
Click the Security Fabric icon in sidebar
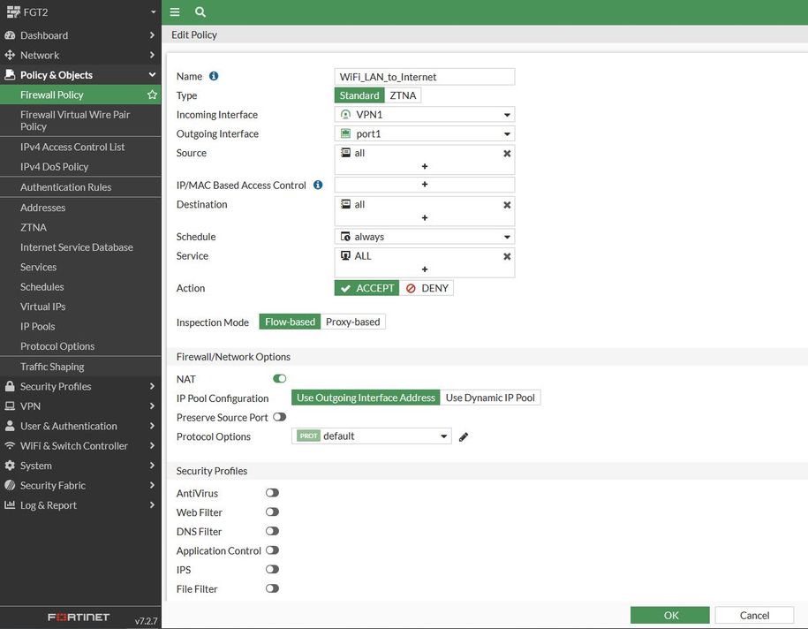tap(10, 485)
